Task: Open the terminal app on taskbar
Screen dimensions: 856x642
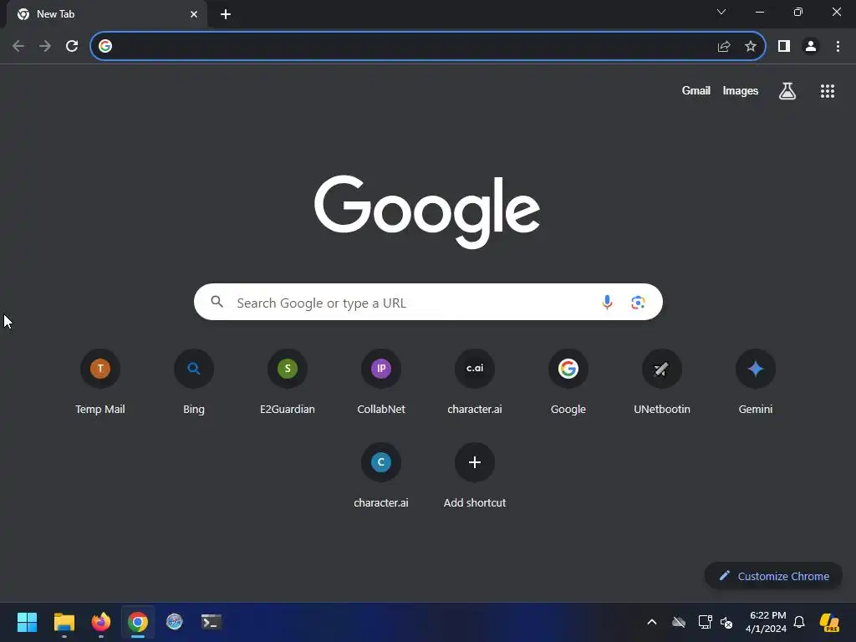Action: [x=211, y=622]
